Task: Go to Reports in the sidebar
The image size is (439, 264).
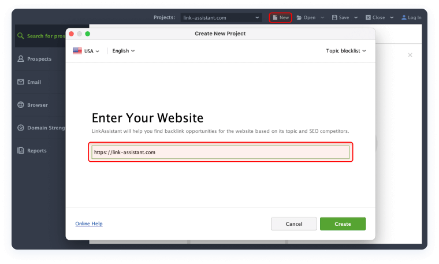Action: [36, 151]
